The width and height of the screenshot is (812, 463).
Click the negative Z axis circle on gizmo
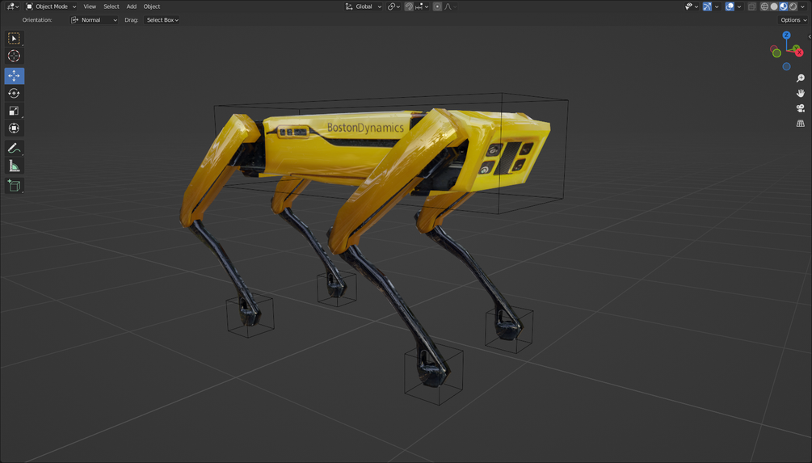click(x=787, y=67)
